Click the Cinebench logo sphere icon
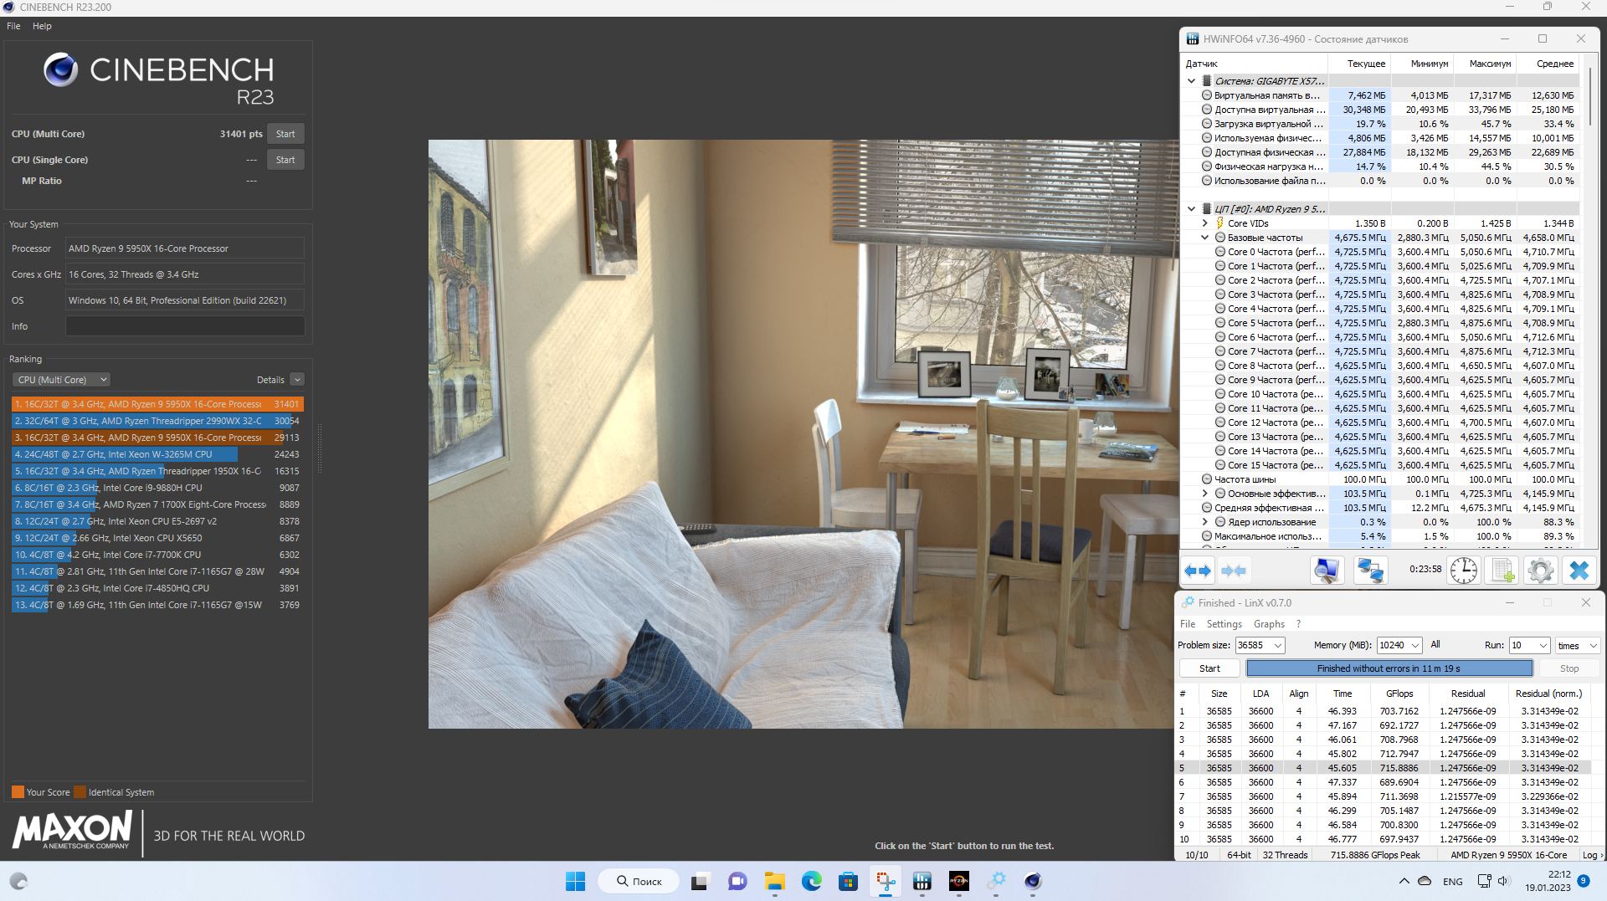This screenshot has width=1607, height=901. 60,70
